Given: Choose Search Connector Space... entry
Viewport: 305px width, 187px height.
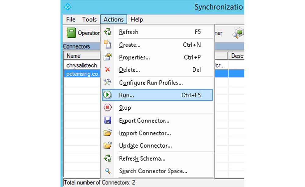Looking at the screenshot, I should point(157,171).
